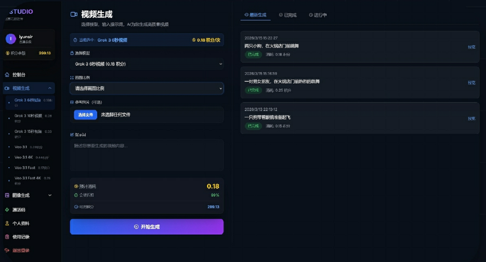The width and height of the screenshot is (486, 262).
Task: Click the lightning icon beside 激活码
Action: tap(7, 210)
